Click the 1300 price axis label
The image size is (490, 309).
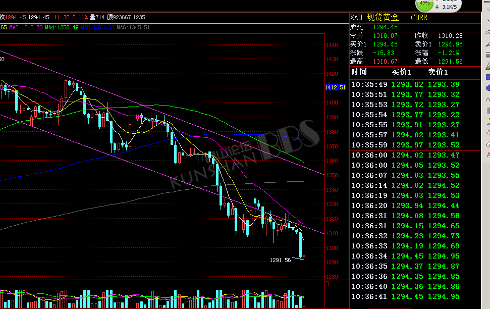pos(332,248)
